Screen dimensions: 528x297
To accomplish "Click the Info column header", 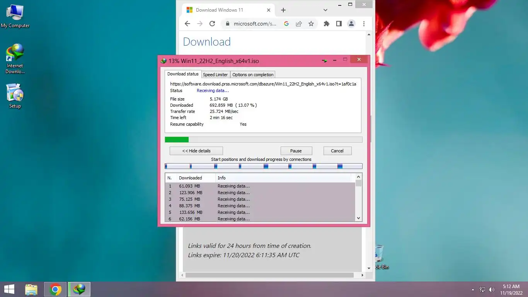I will [x=283, y=178].
